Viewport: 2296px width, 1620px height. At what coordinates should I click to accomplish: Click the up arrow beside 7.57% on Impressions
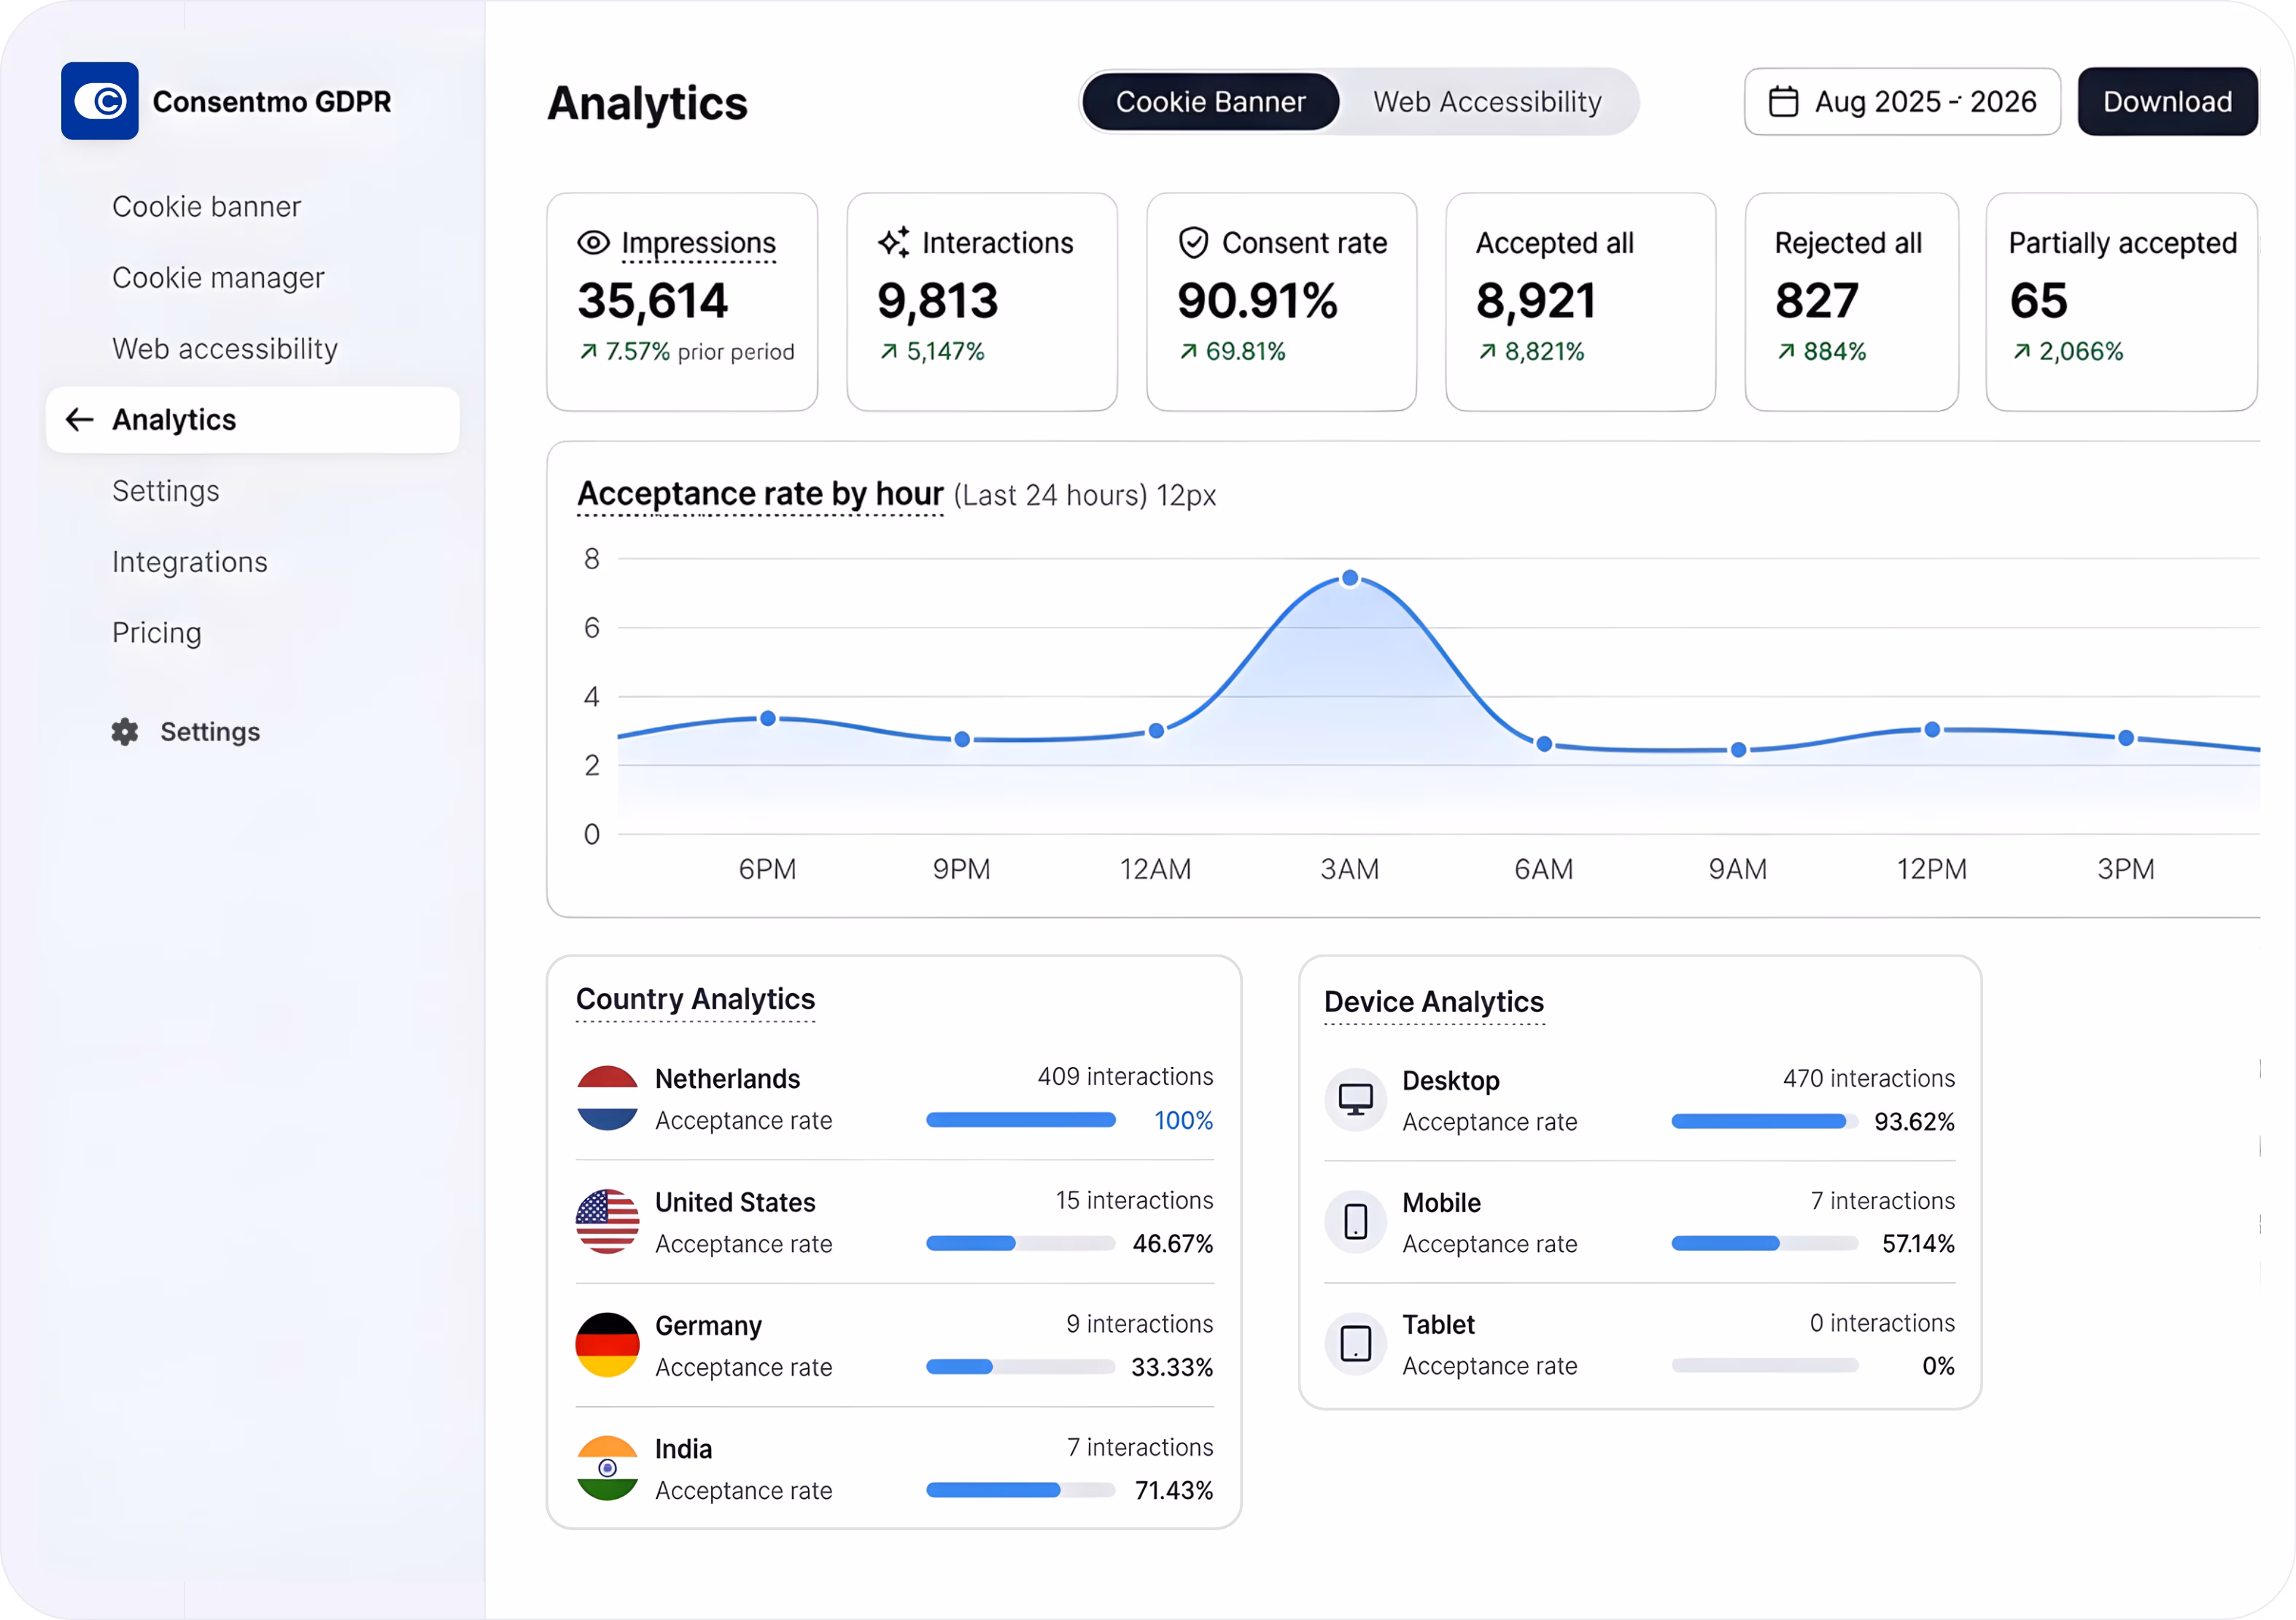coord(588,351)
